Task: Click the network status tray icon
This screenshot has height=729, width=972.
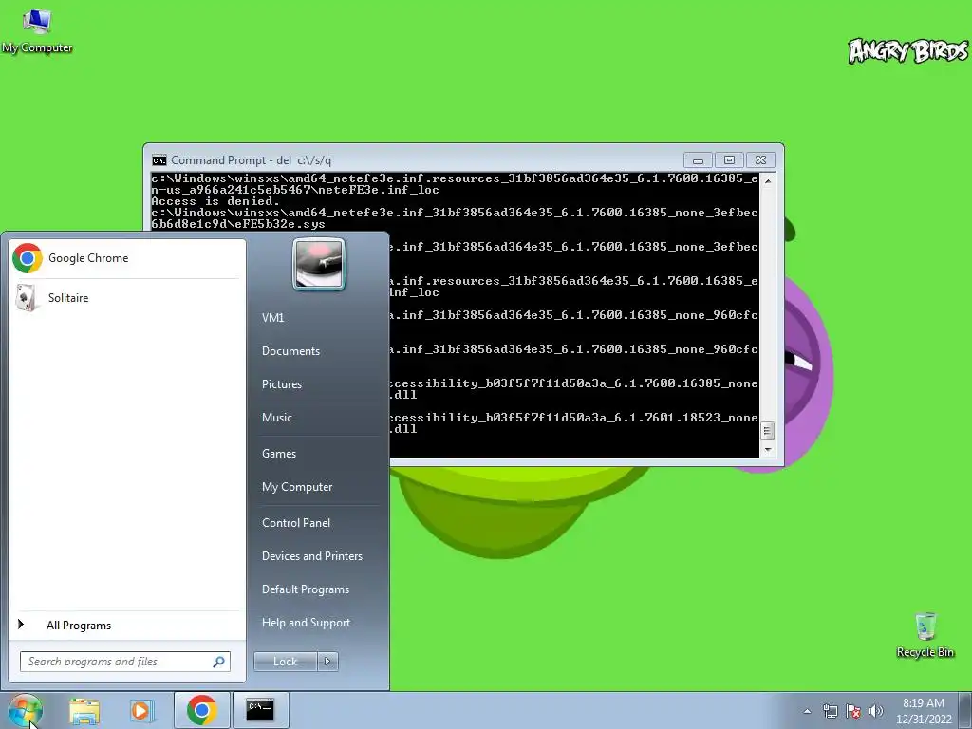Action: point(830,711)
